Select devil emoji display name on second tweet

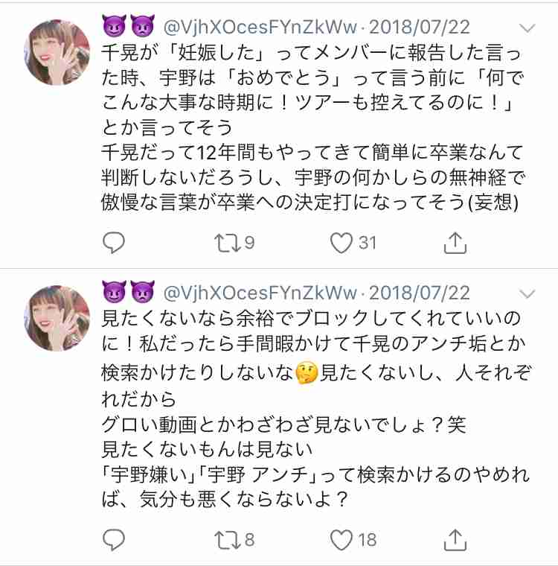(x=129, y=292)
